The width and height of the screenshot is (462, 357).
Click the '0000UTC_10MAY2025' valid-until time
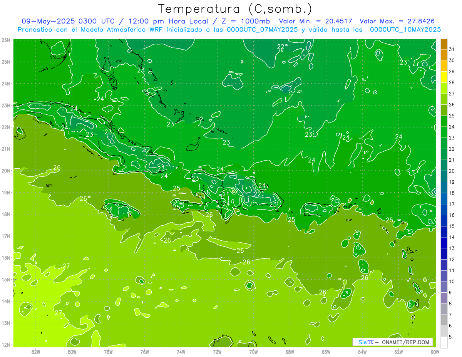[405, 30]
